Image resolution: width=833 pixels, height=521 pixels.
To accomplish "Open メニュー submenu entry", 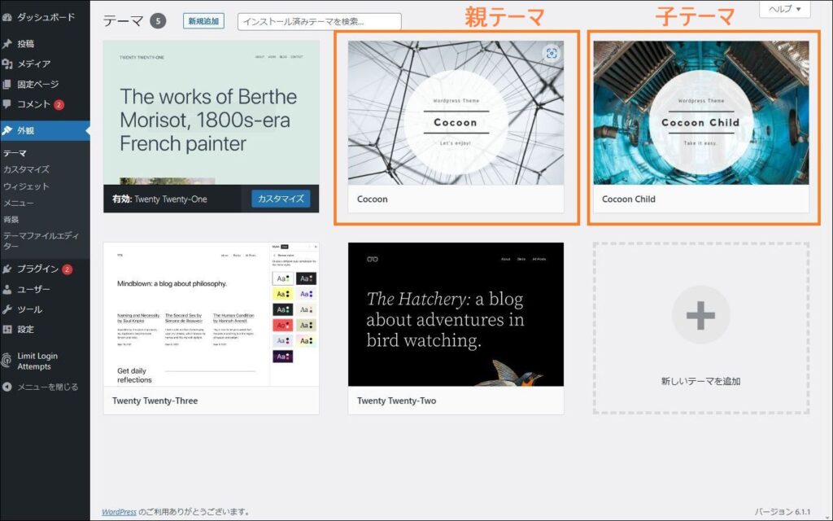I will (19, 203).
